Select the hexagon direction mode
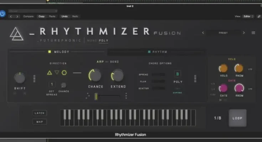This screenshot has width=262, height=142. [64, 73]
